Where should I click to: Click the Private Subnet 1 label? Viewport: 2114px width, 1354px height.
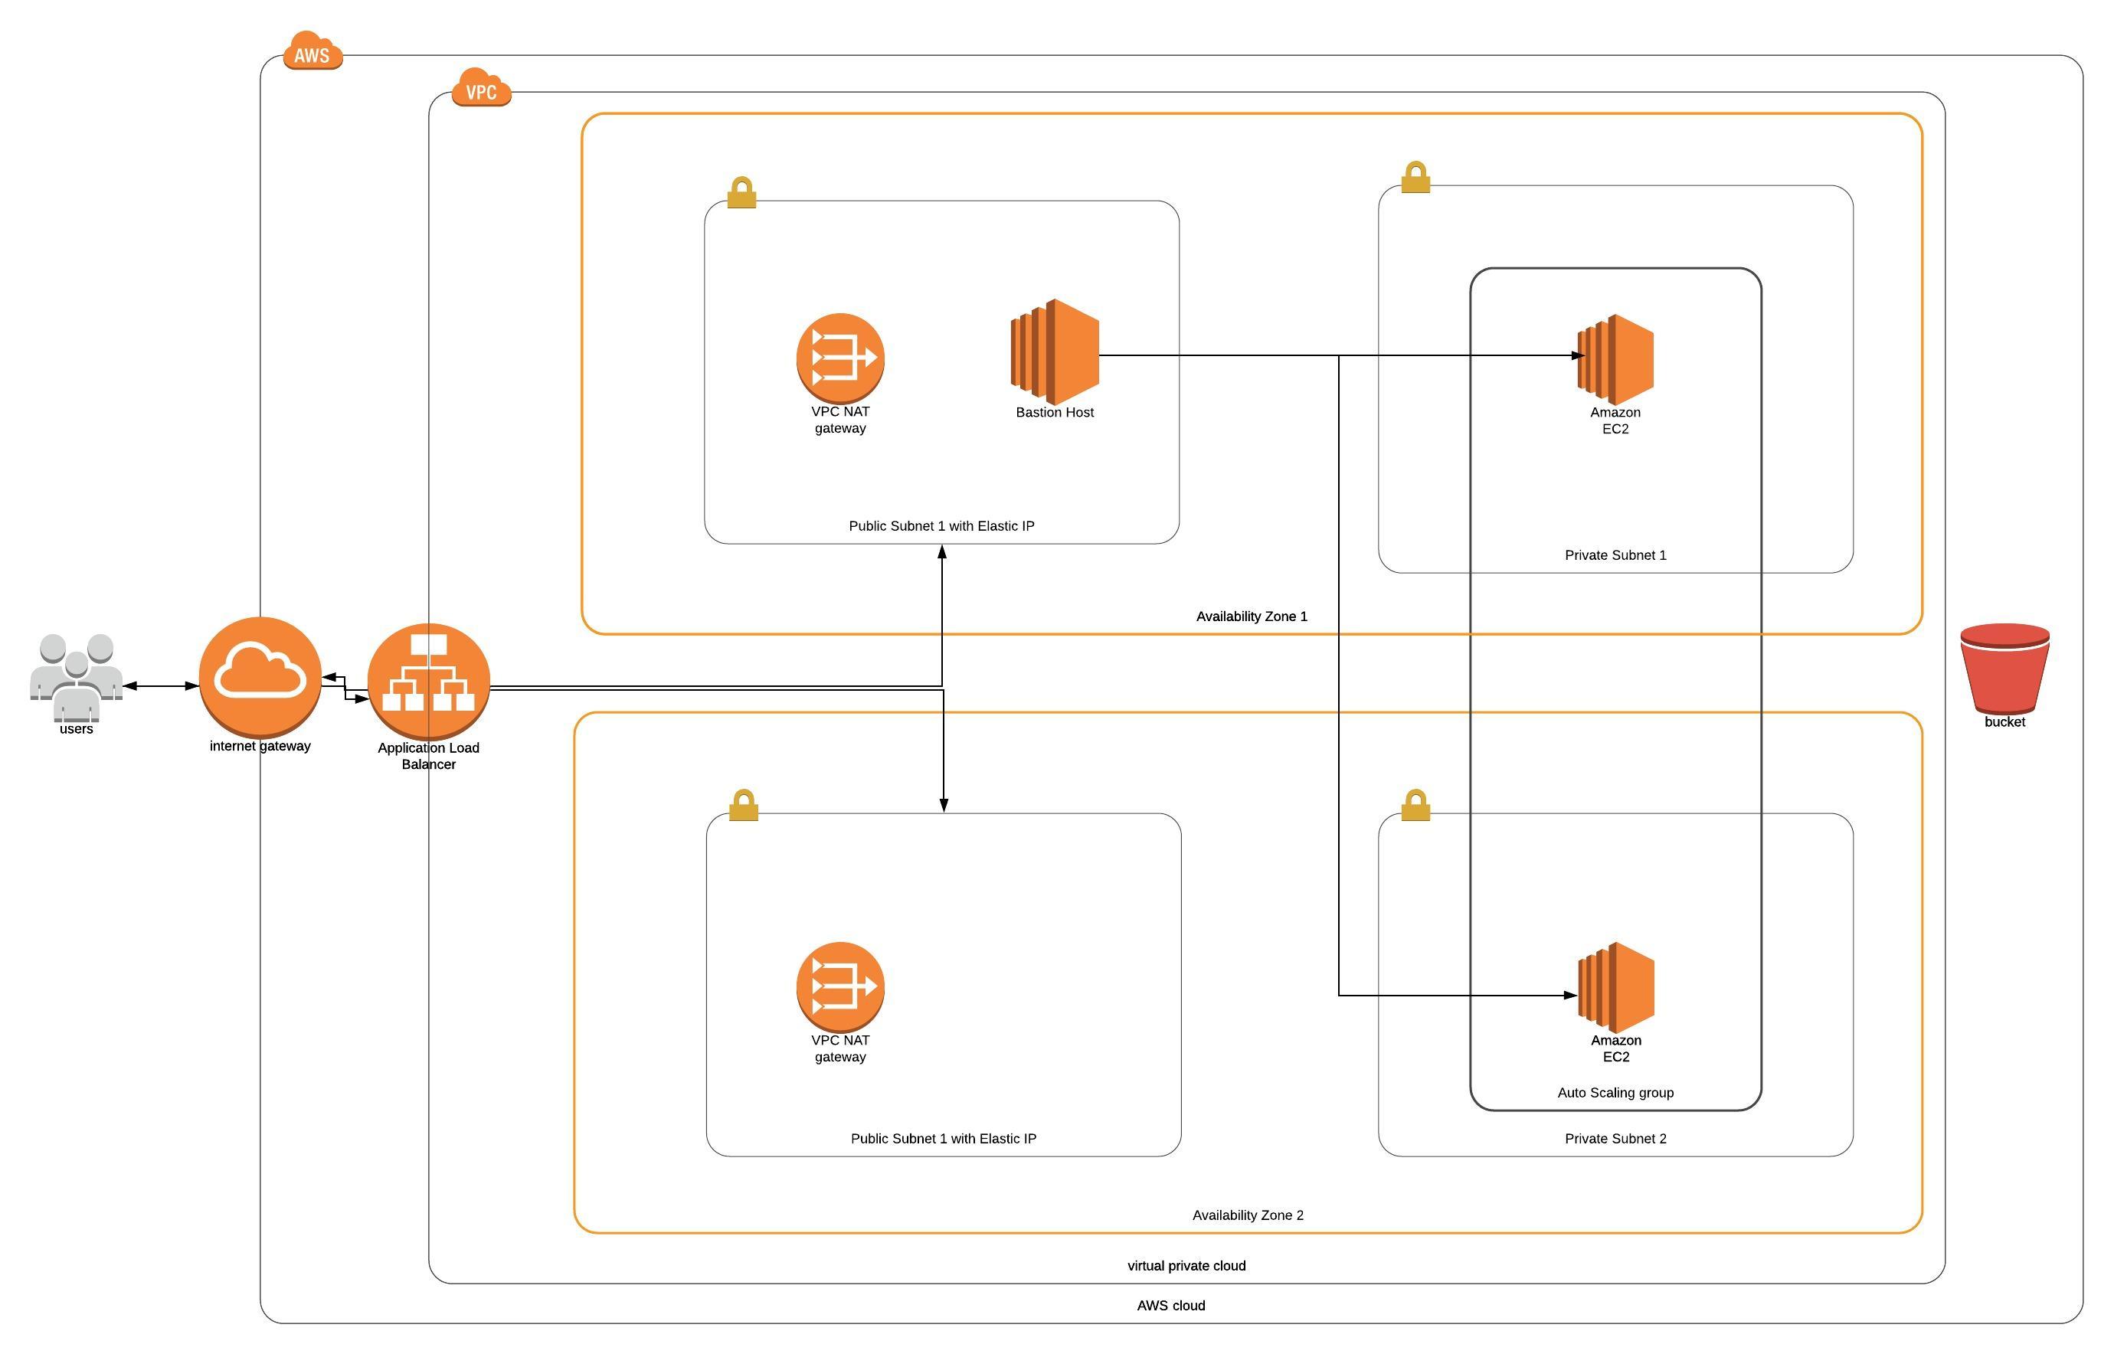(1615, 556)
